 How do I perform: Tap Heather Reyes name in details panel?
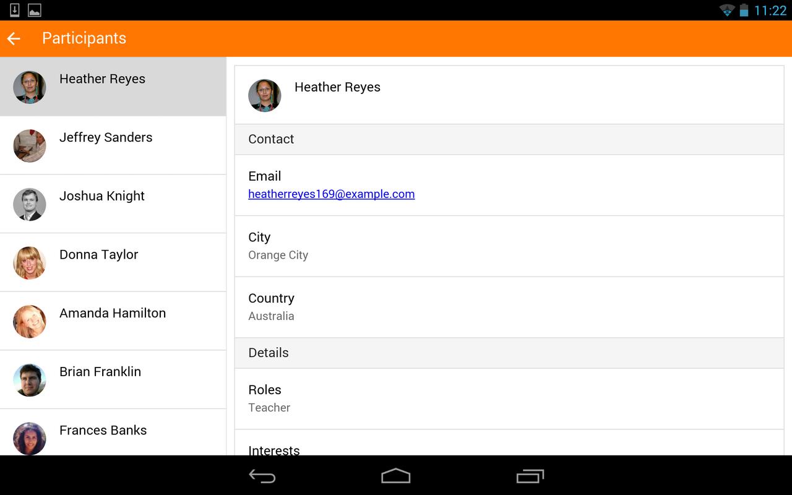tap(337, 87)
